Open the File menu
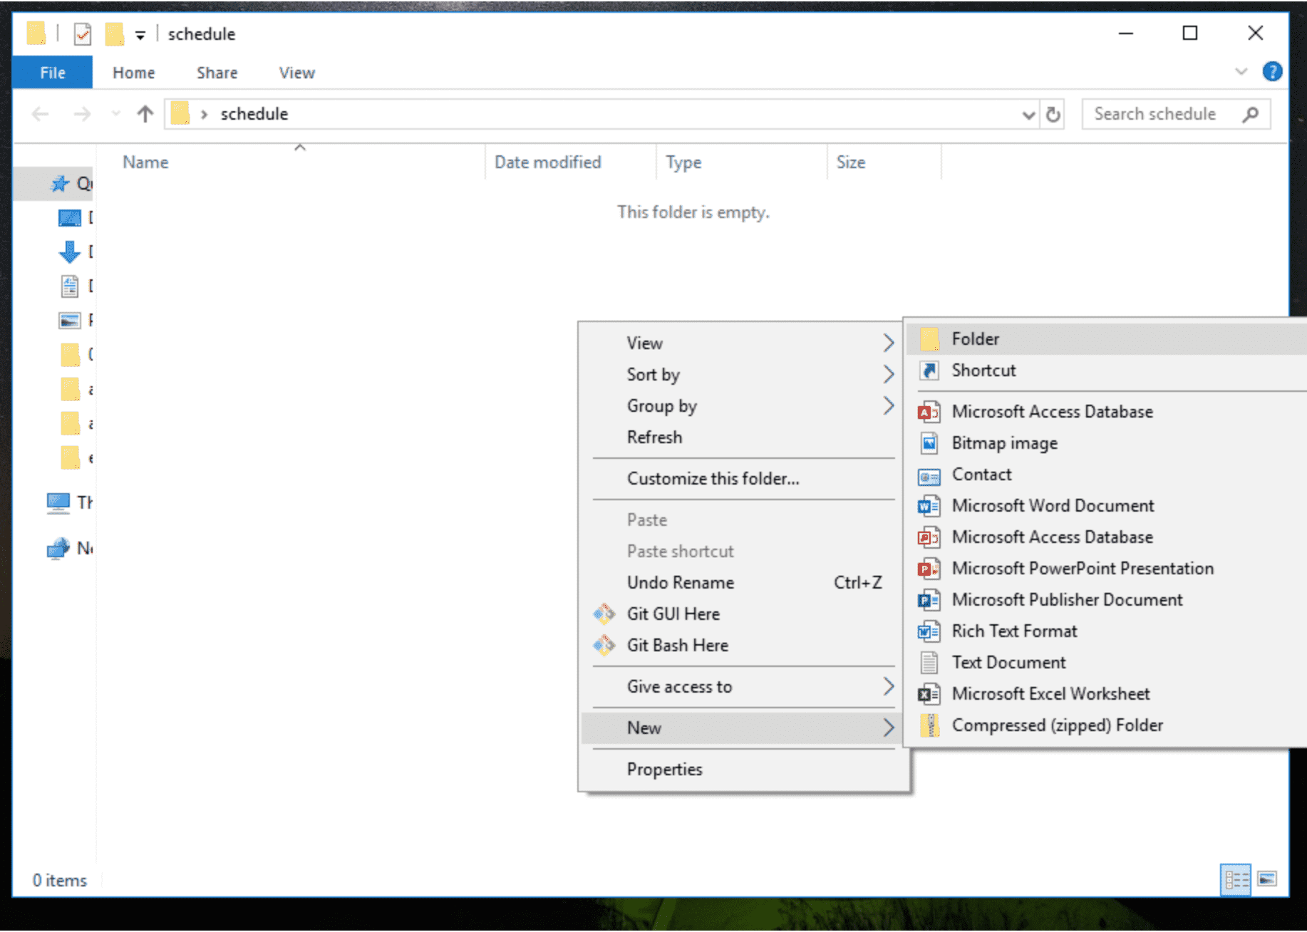 (52, 73)
